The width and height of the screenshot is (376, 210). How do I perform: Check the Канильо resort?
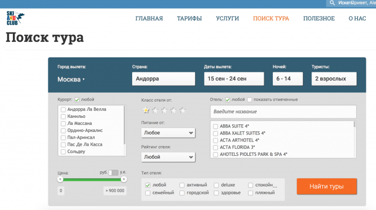[63, 116]
